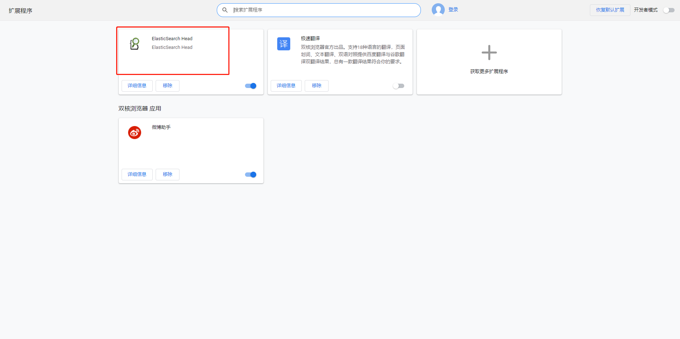Open 详细信息 for 极速翻译
Viewport: 680px width, 339px height.
pos(286,86)
